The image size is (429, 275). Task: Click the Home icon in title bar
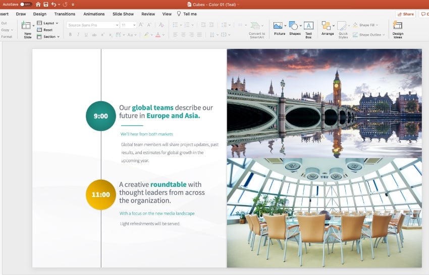38,4
